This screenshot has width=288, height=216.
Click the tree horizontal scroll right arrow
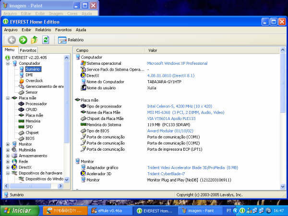click(x=60, y=186)
